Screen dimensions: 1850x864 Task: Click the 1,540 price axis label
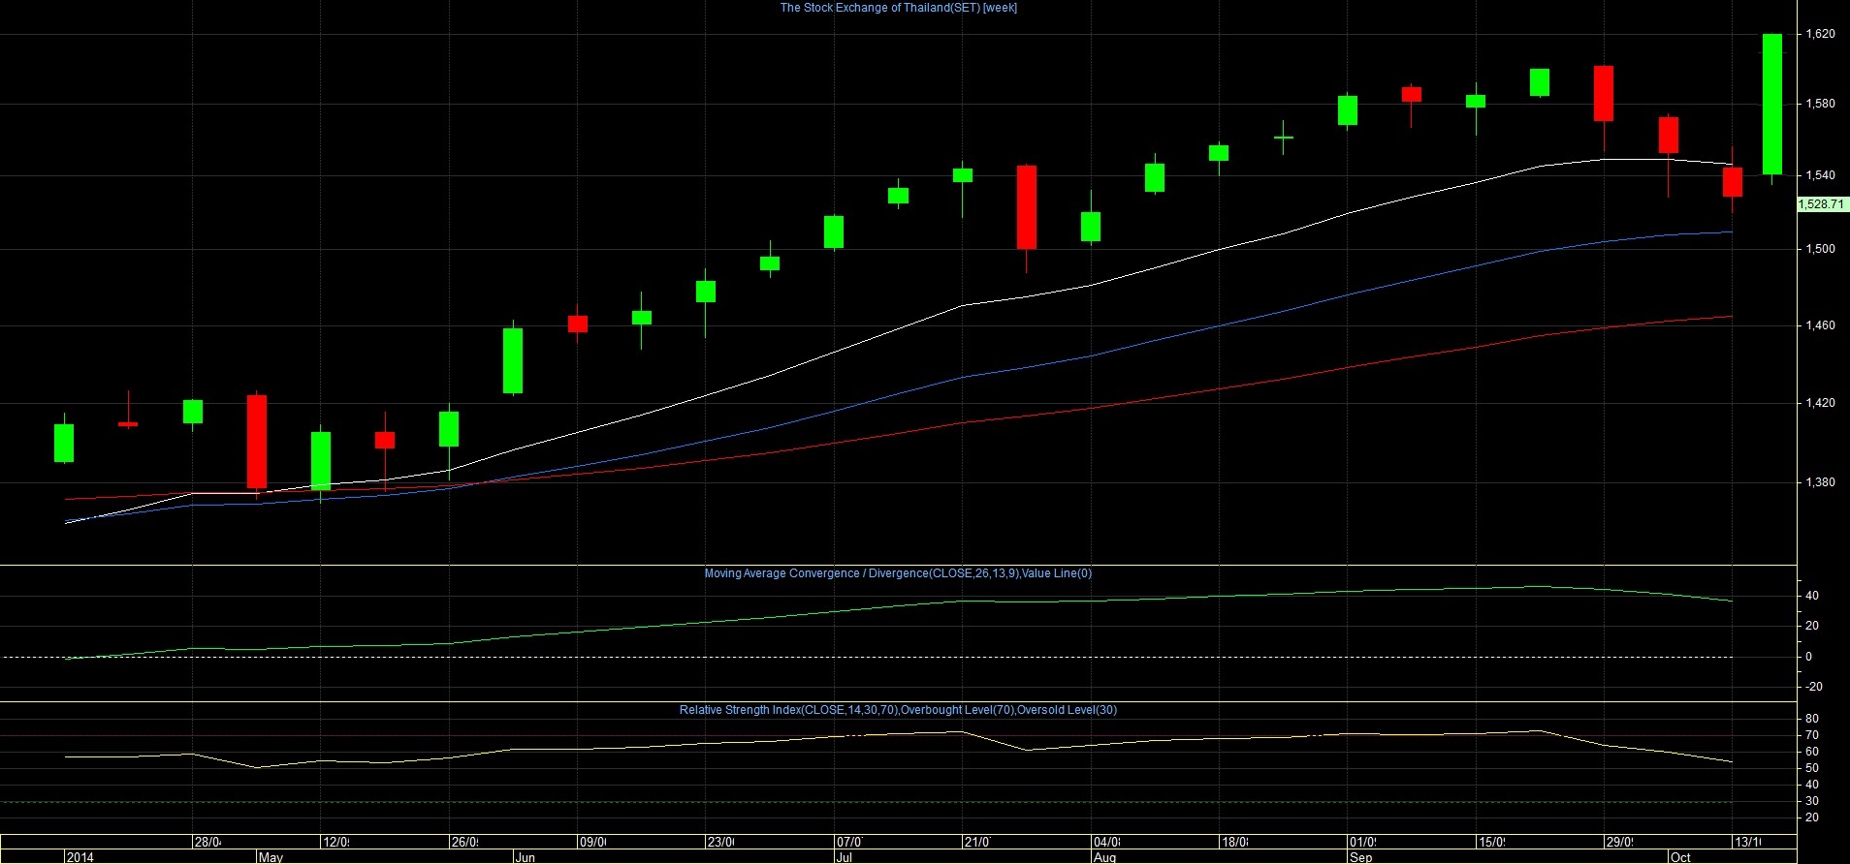[x=1819, y=175]
